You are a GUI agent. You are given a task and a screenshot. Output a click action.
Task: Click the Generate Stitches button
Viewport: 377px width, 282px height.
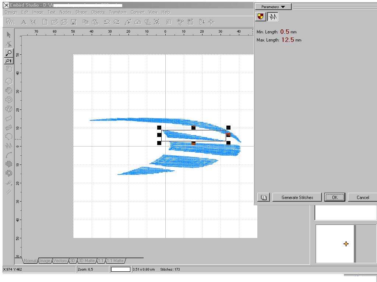tap(297, 197)
